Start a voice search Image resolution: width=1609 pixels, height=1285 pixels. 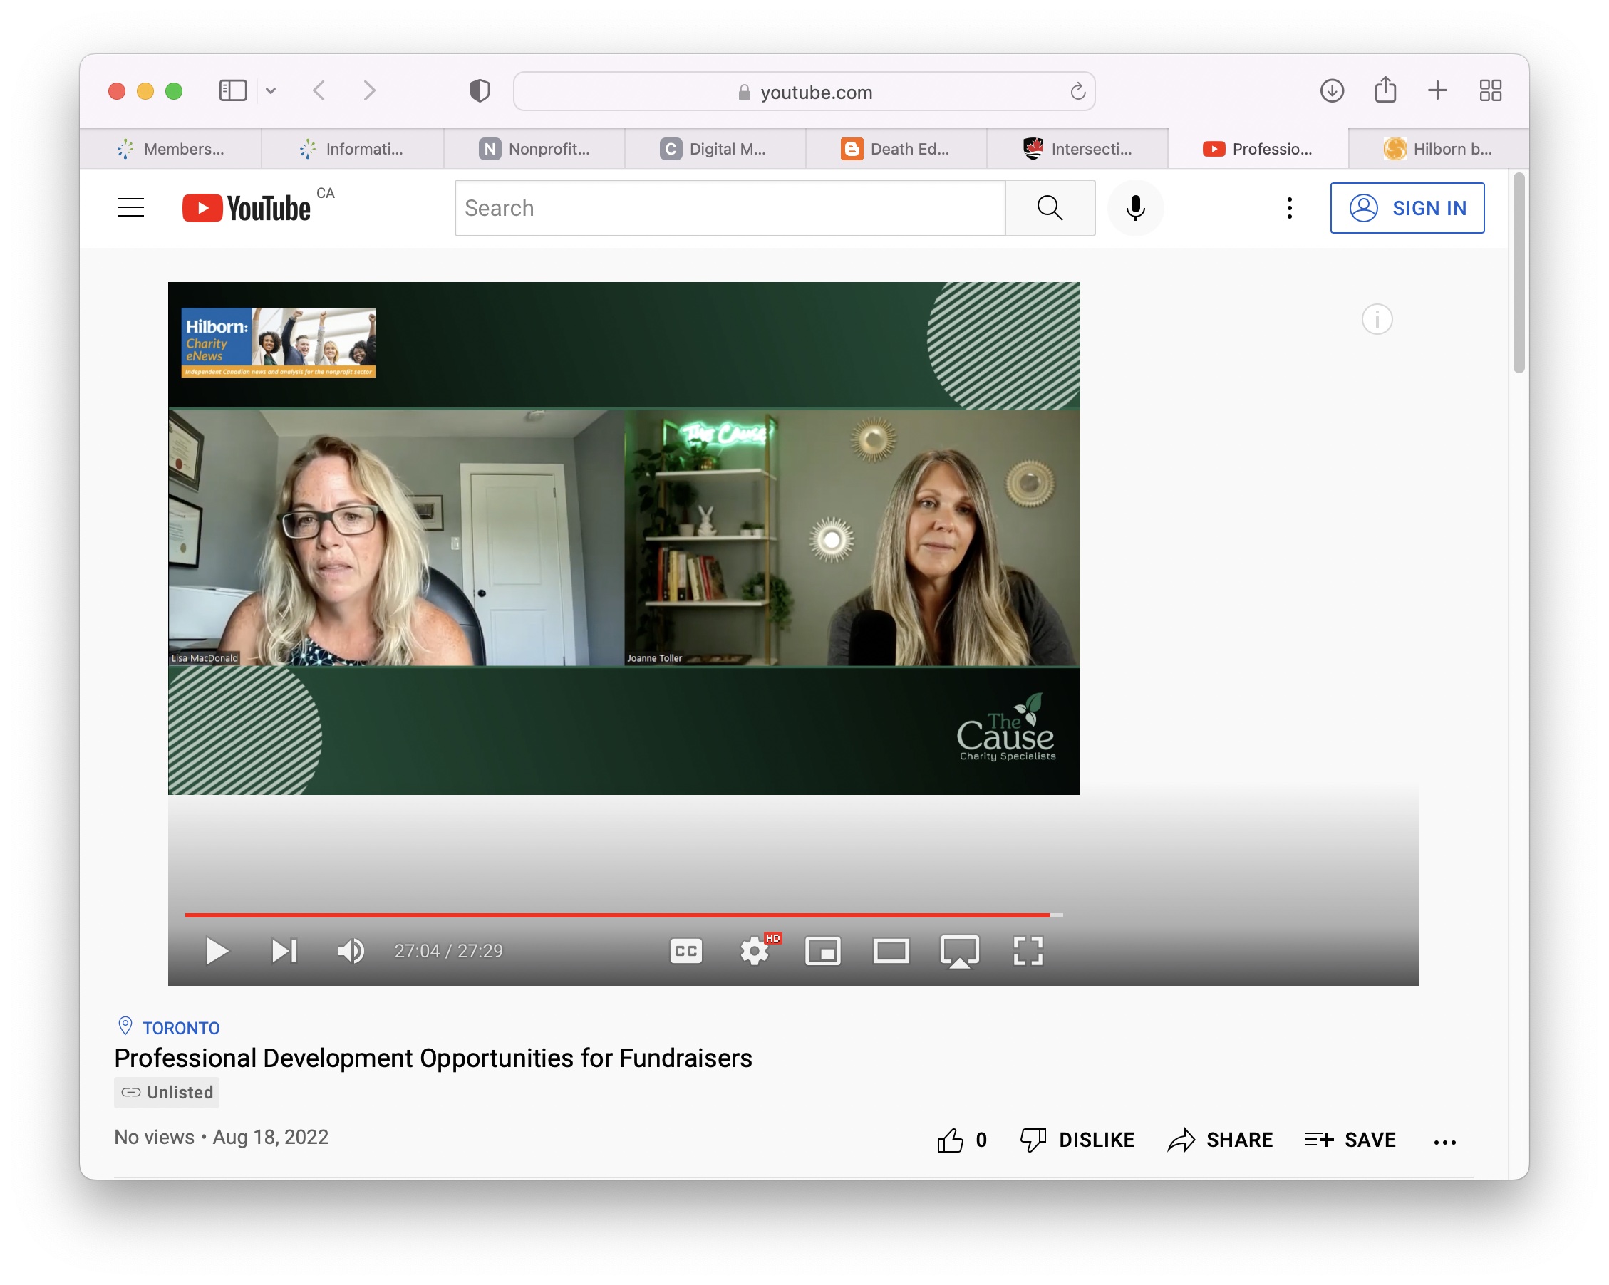click(x=1135, y=208)
